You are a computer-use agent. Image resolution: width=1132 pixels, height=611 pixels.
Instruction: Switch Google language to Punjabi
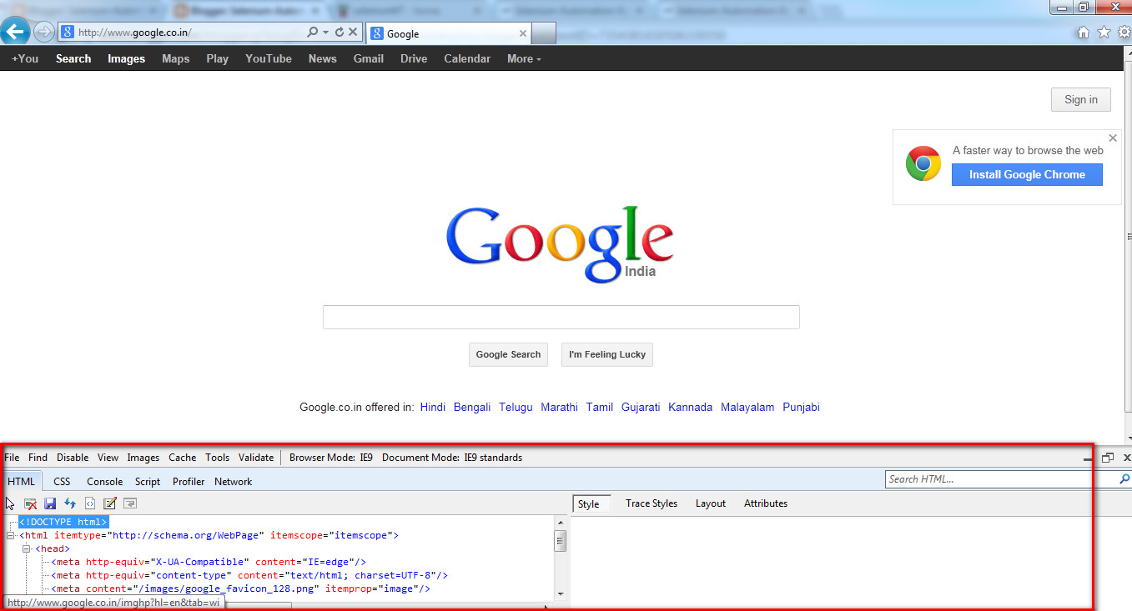tap(801, 408)
